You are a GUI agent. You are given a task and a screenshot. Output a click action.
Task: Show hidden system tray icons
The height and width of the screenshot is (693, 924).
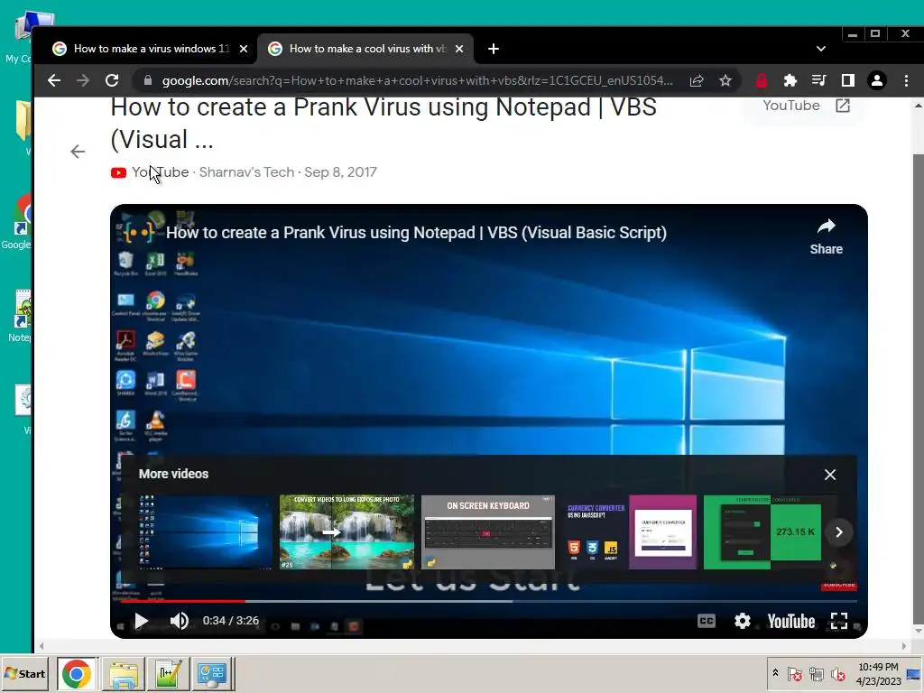coord(775,673)
